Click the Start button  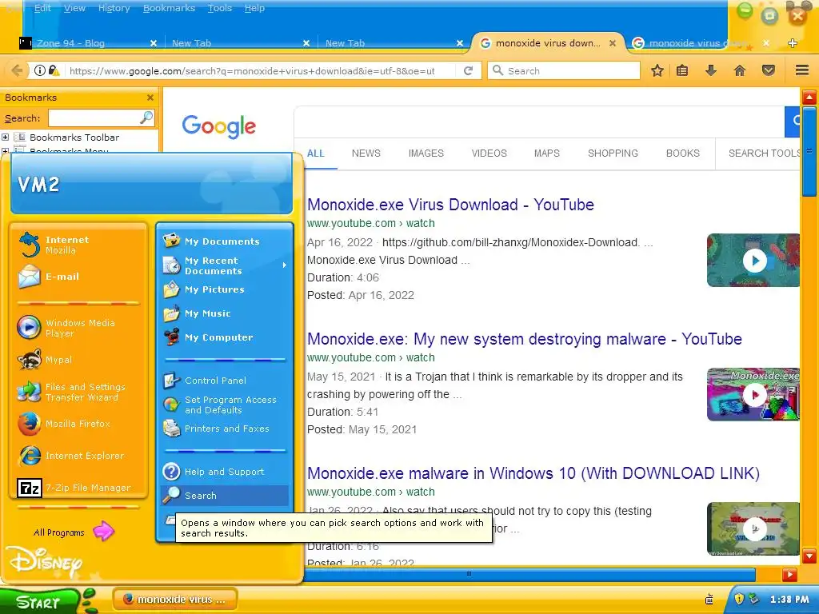(39, 601)
